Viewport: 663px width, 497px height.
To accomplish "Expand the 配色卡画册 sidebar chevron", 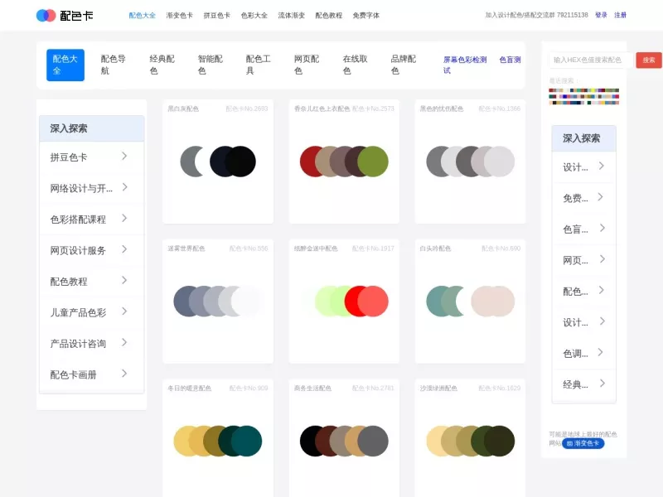I will click(124, 374).
